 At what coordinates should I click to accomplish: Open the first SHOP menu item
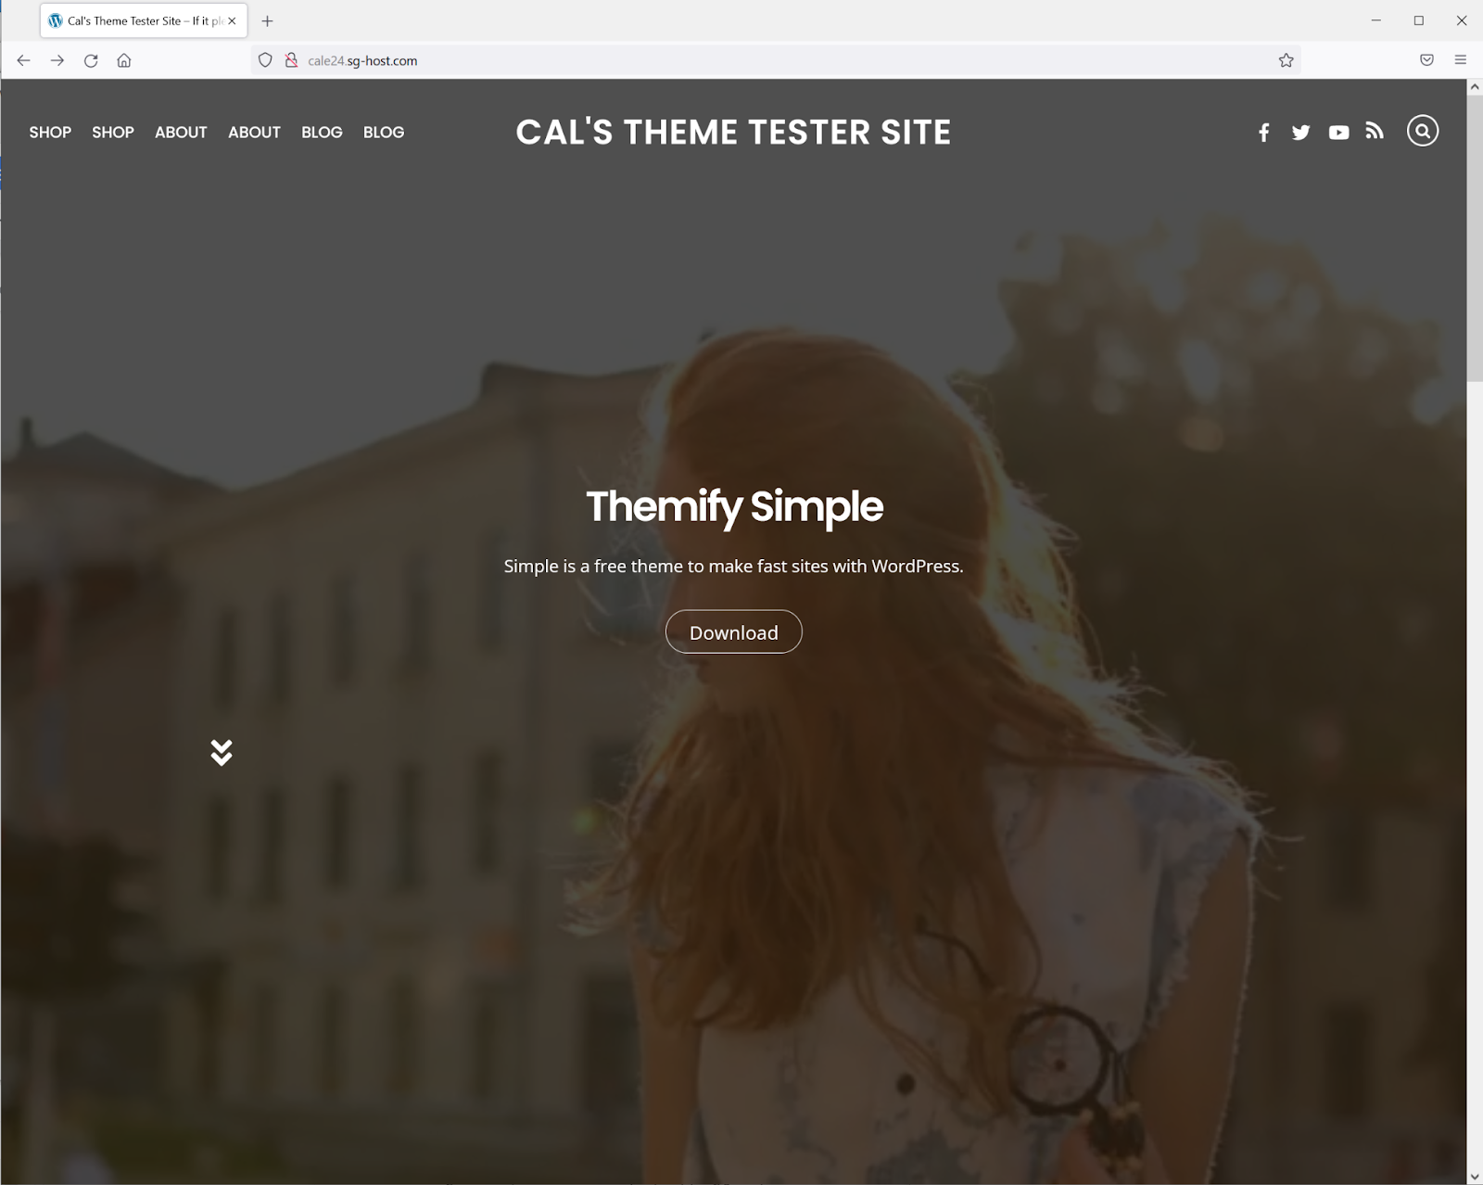[50, 133]
